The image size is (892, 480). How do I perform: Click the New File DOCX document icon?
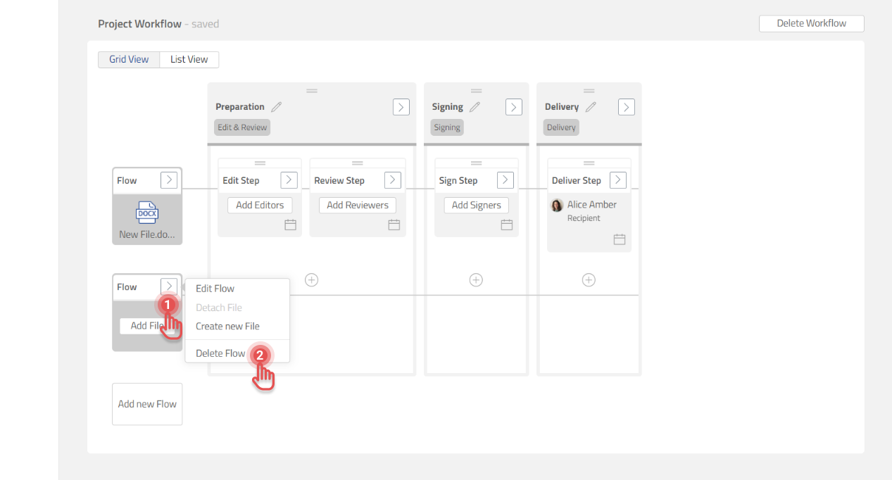147,213
